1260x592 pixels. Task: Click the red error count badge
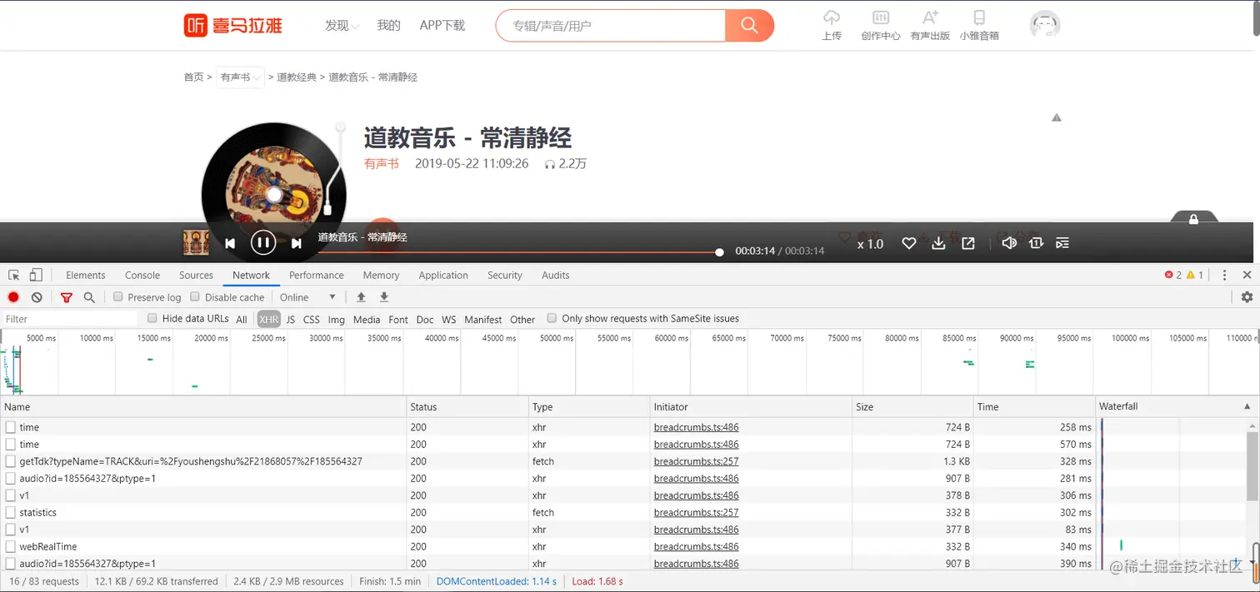pos(1173,275)
